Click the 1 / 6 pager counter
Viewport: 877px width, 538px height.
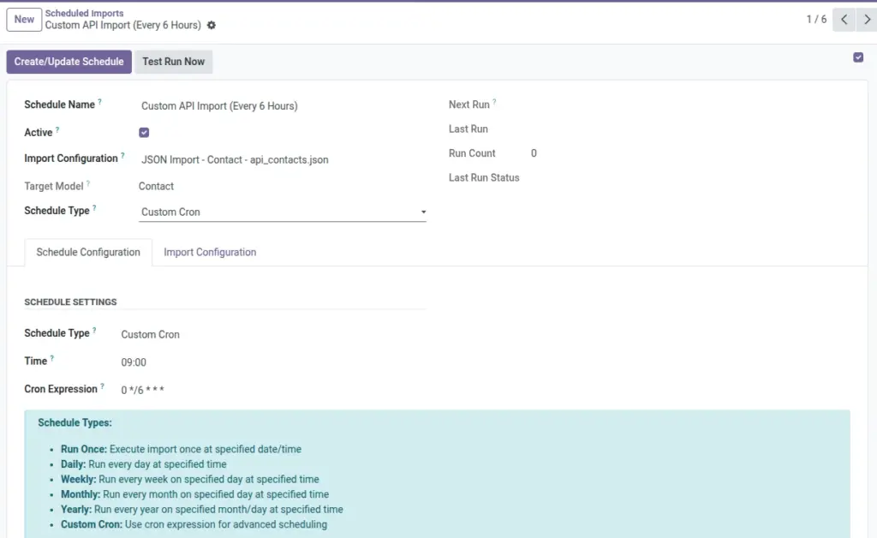[x=816, y=20]
